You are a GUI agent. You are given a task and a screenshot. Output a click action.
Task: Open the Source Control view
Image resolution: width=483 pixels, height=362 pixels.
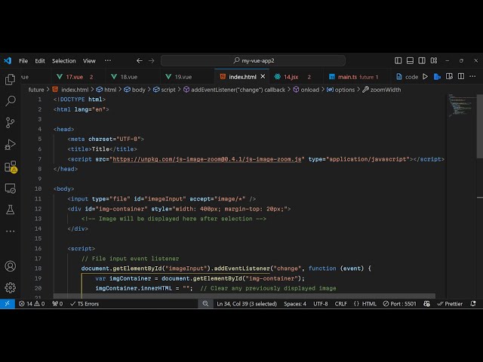[11, 122]
